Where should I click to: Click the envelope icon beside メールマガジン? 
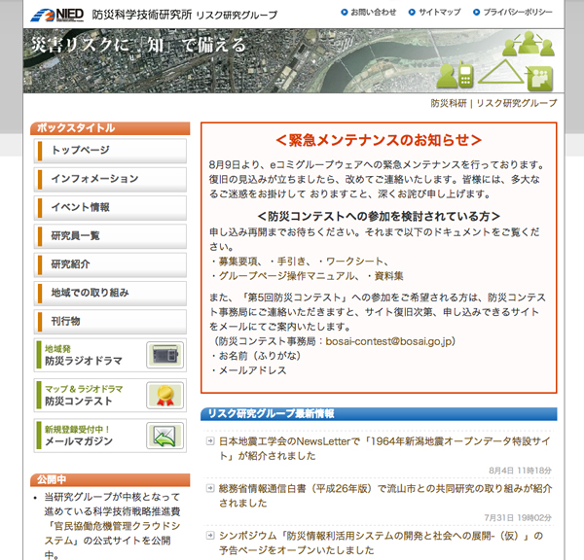[164, 435]
